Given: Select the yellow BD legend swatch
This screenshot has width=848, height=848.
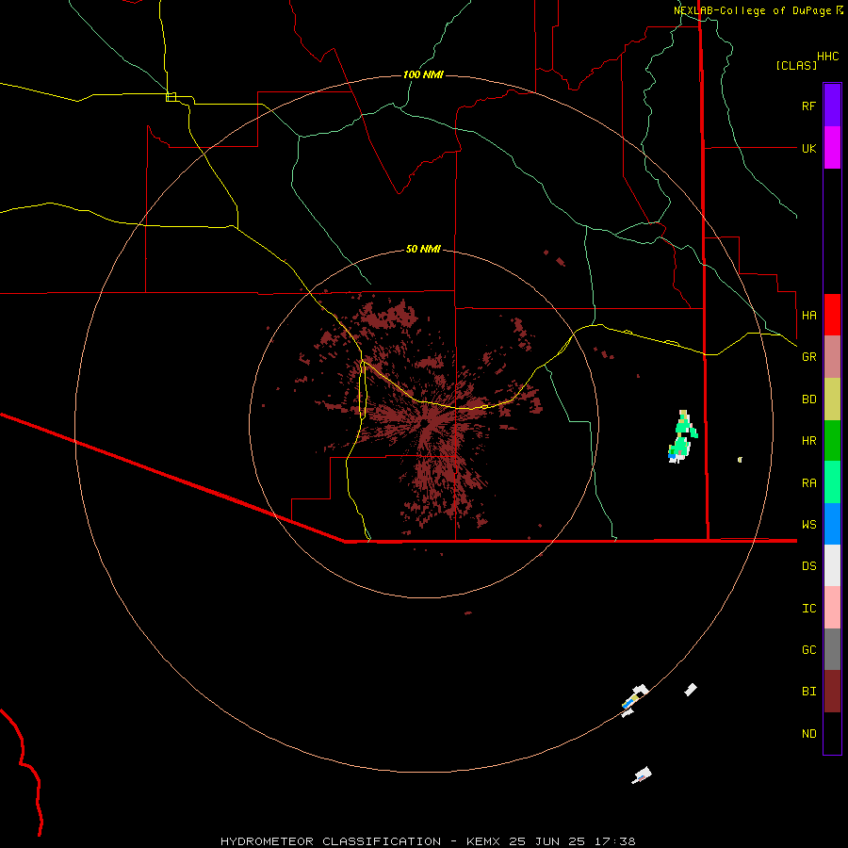Looking at the screenshot, I should coord(832,400).
